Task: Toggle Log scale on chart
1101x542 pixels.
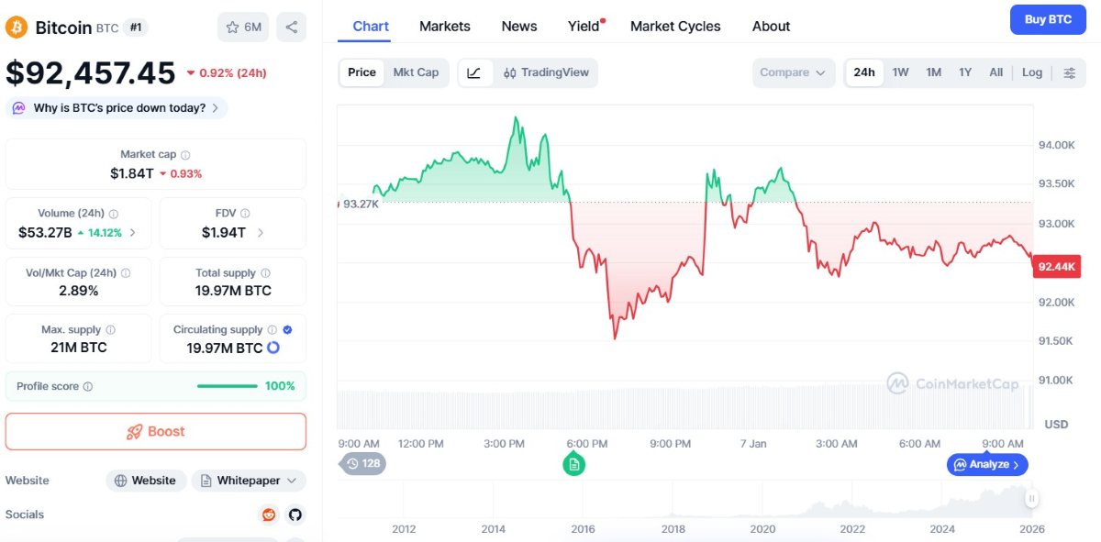Action: (x=1032, y=72)
